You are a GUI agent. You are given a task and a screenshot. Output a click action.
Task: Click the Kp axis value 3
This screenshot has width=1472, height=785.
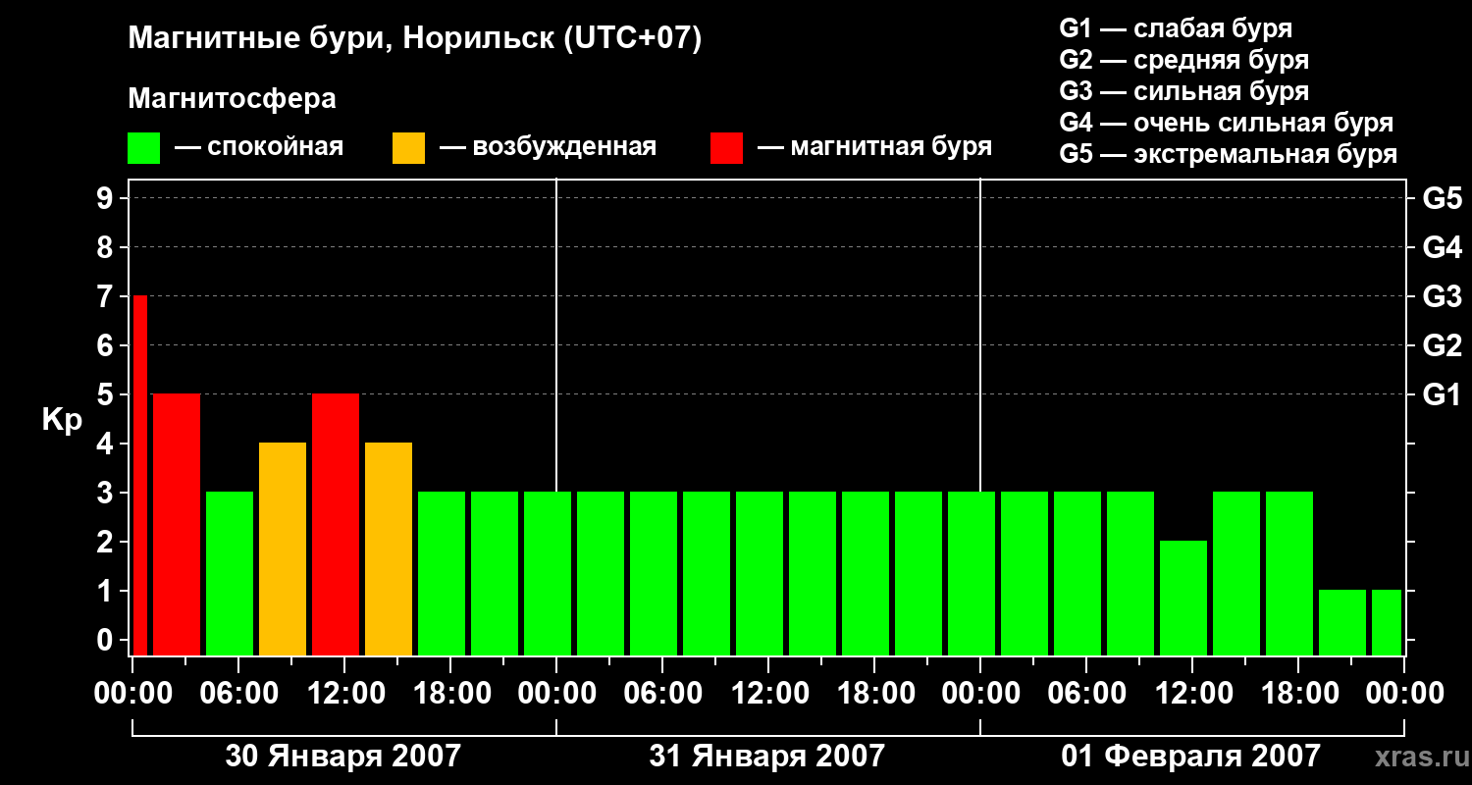tap(107, 493)
